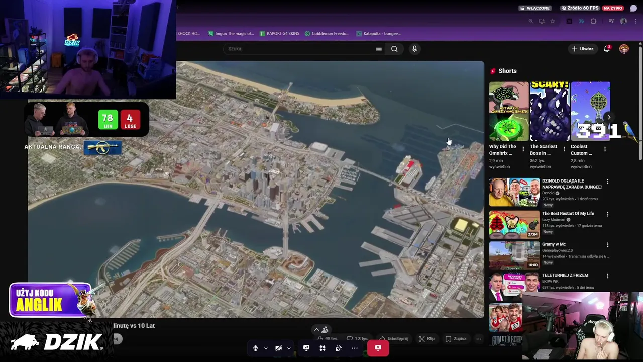Open options for 'Coolest Custom' short
The image size is (643, 362).
pyautogui.click(x=605, y=149)
